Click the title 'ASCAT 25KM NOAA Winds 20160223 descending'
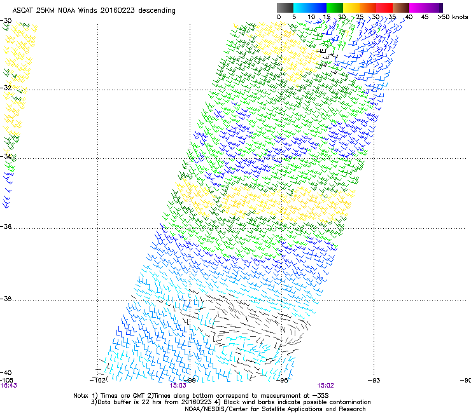Image resolution: width=471 pixels, height=413 pixels. (x=94, y=10)
